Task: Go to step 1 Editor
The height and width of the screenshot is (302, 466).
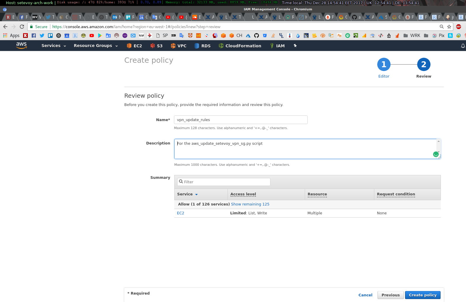Action: click(384, 68)
